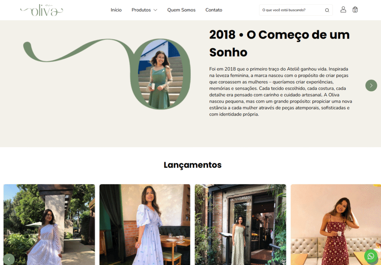Go to Início page
The image size is (381, 265).
point(116,10)
